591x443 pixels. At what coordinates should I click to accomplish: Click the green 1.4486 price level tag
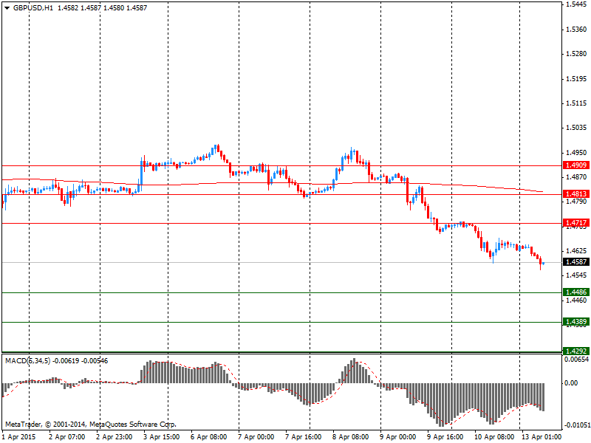pos(576,292)
